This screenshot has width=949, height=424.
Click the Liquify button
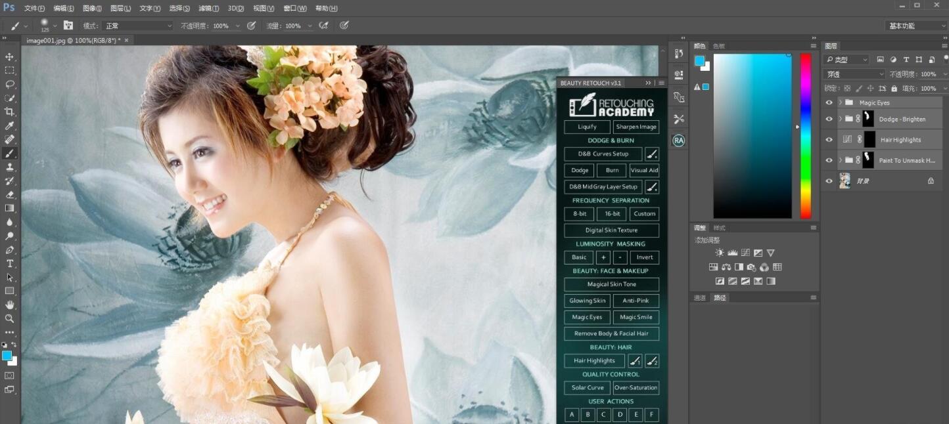click(x=587, y=127)
